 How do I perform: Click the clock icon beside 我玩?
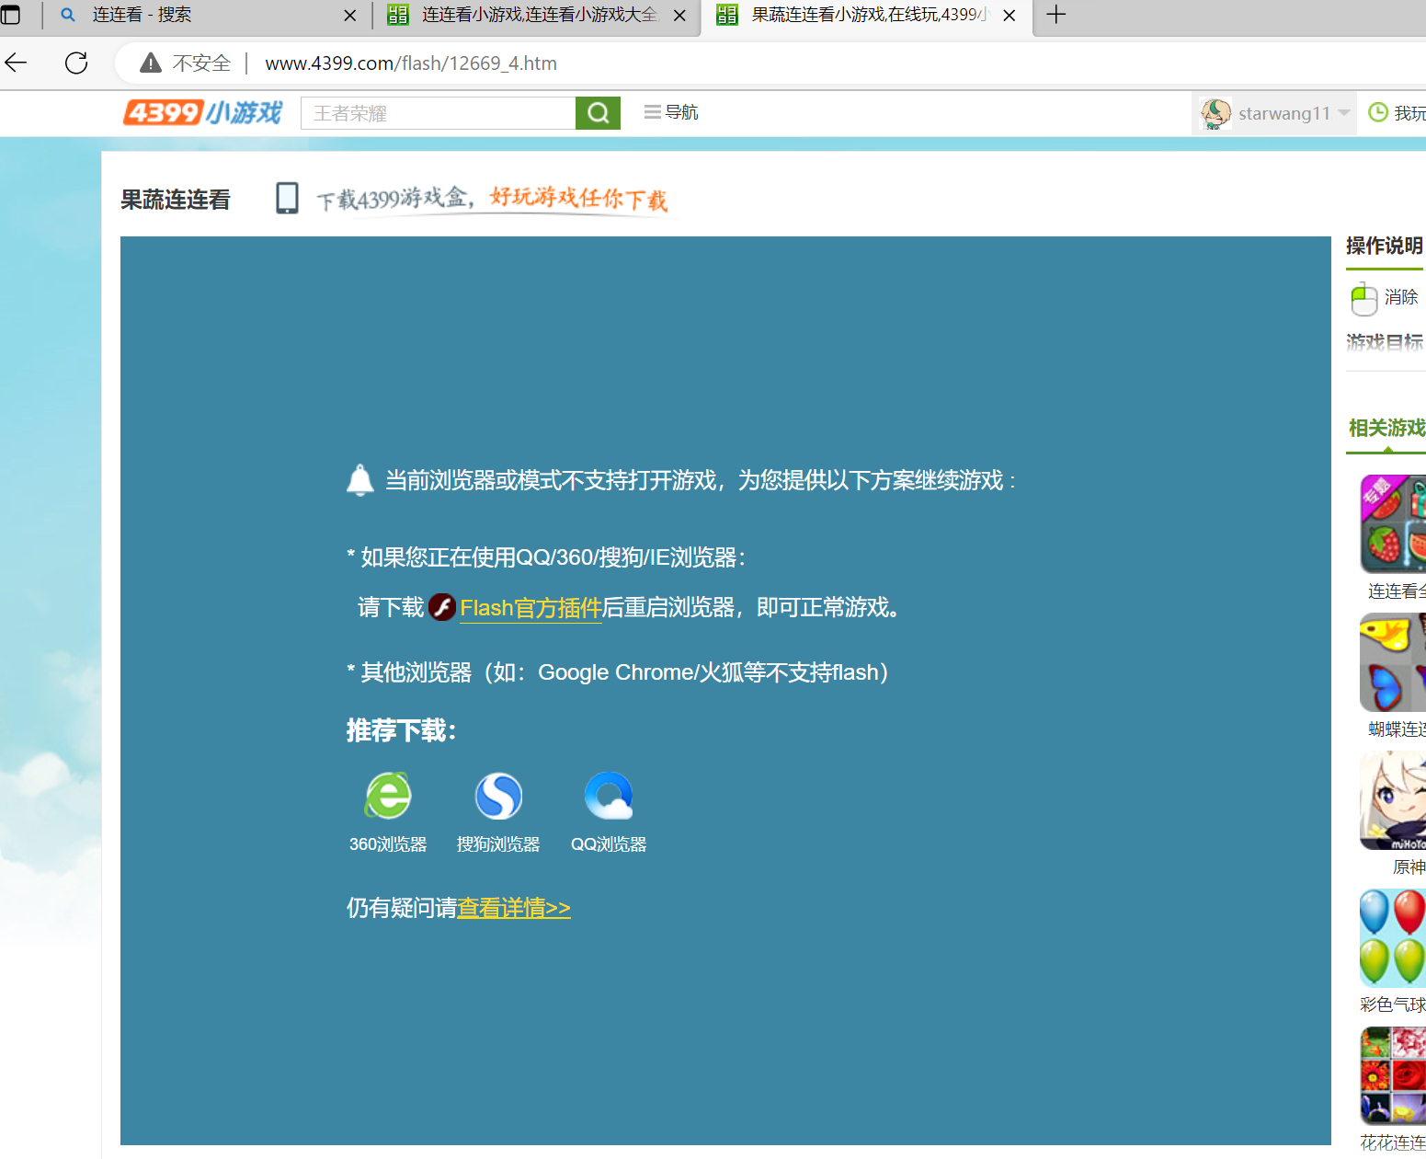click(1378, 112)
